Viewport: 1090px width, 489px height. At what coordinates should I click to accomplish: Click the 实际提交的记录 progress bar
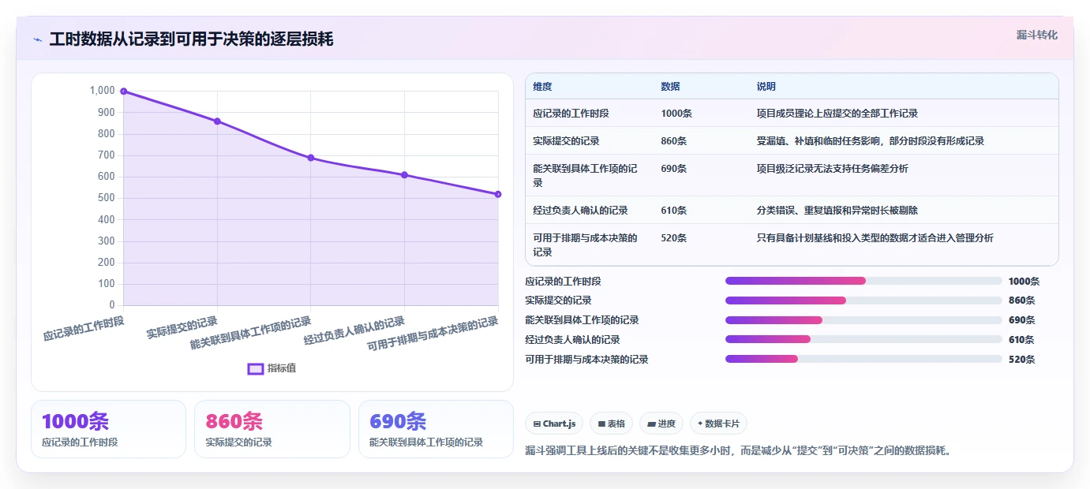(863, 300)
